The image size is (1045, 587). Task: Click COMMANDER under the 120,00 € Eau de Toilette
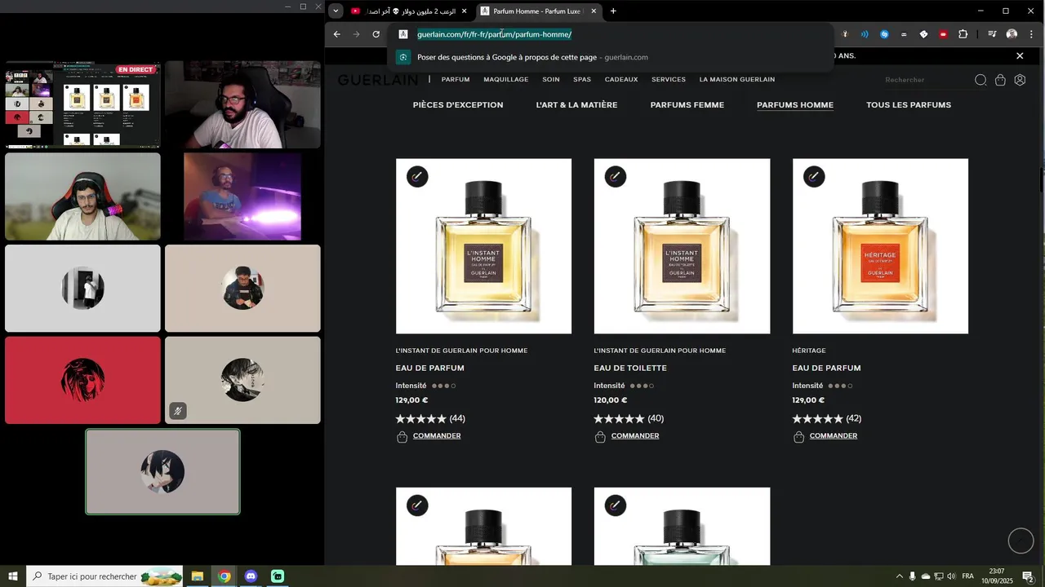coord(635,436)
